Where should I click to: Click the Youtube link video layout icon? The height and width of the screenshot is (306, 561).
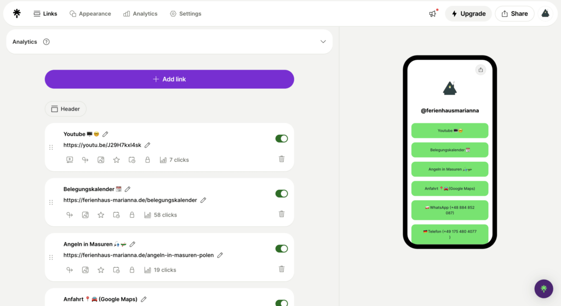[70, 160]
